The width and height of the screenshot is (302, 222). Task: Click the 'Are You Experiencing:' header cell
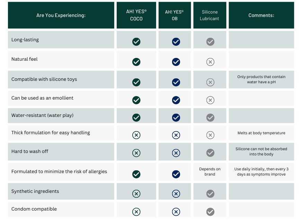tap(61, 15)
